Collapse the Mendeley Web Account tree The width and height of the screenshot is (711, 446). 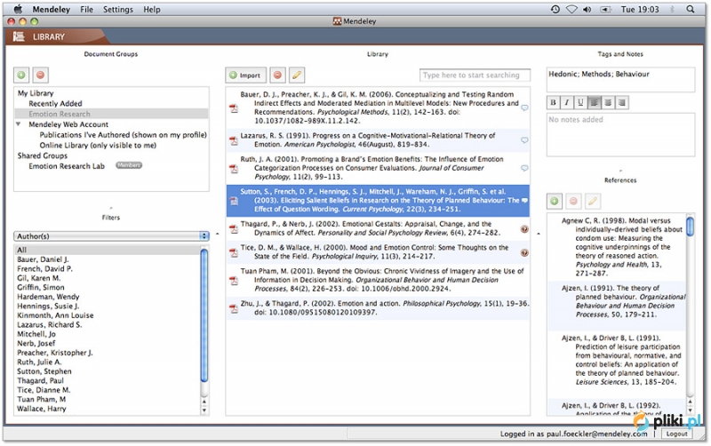(18, 124)
